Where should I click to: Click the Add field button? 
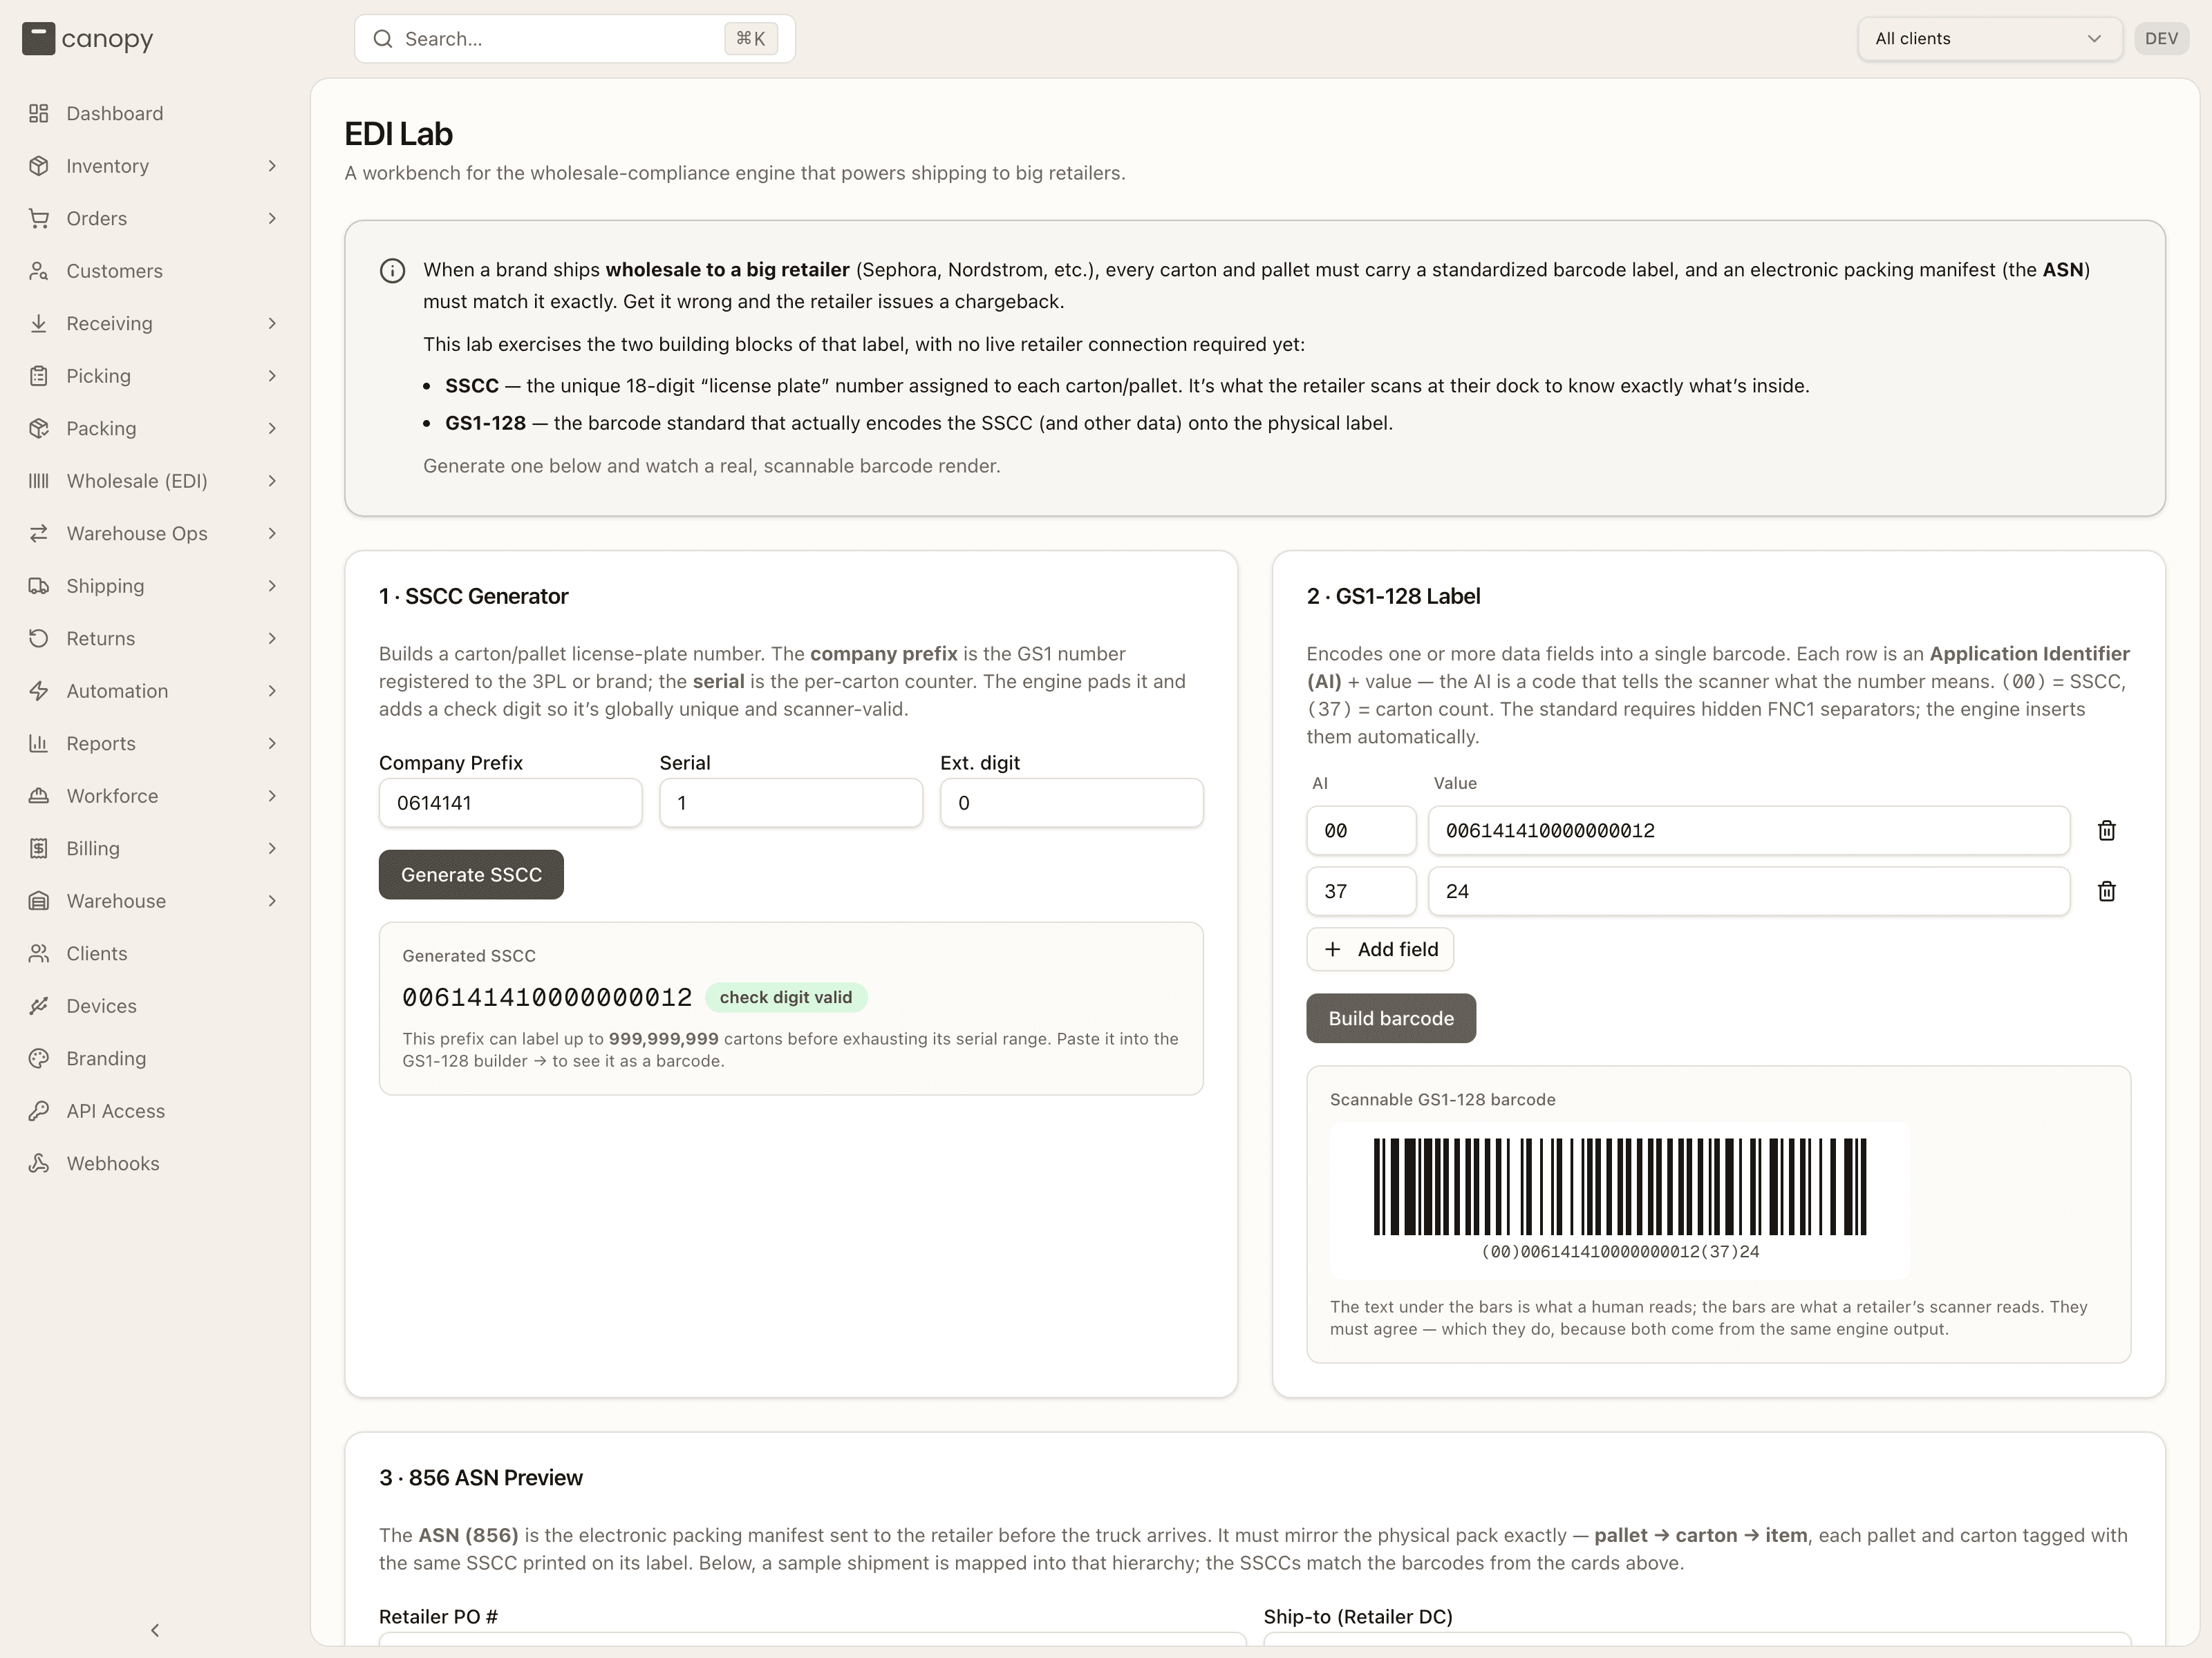(x=1380, y=949)
